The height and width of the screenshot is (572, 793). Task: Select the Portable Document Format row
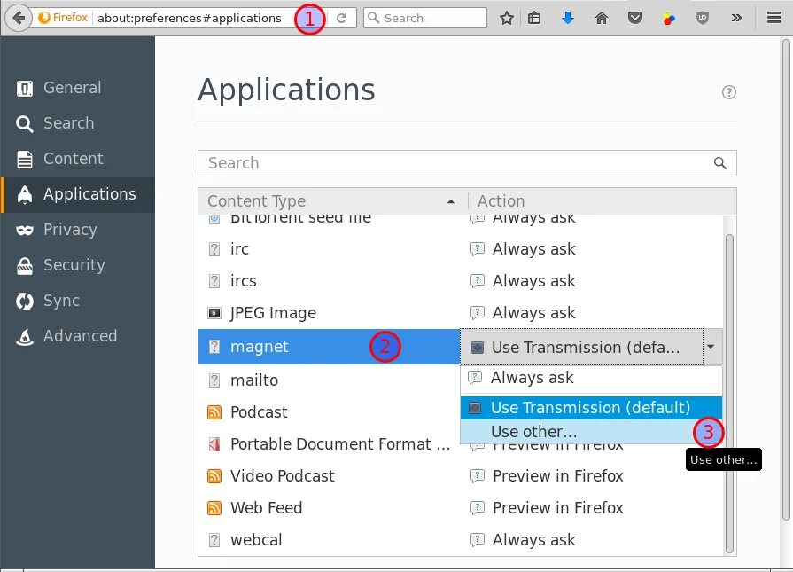(329, 444)
